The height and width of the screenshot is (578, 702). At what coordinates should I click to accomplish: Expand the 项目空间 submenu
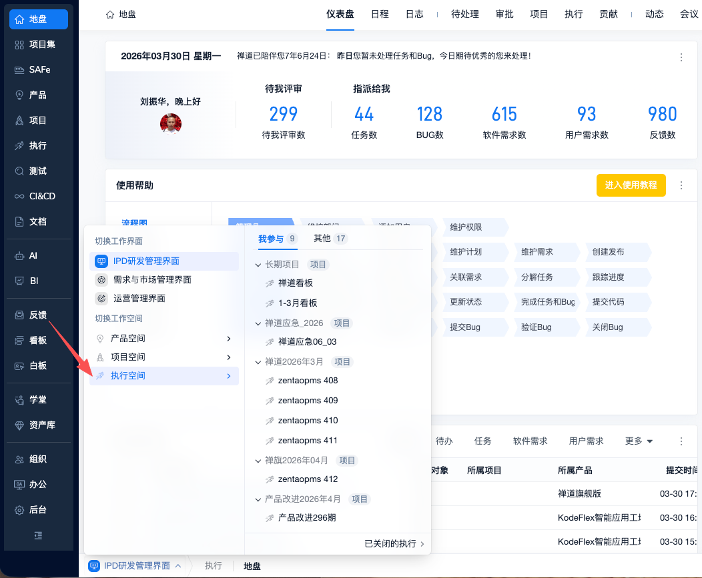[x=164, y=357]
